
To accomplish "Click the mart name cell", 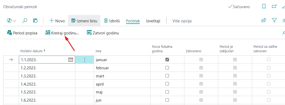I will pyautogui.click(x=122, y=76).
